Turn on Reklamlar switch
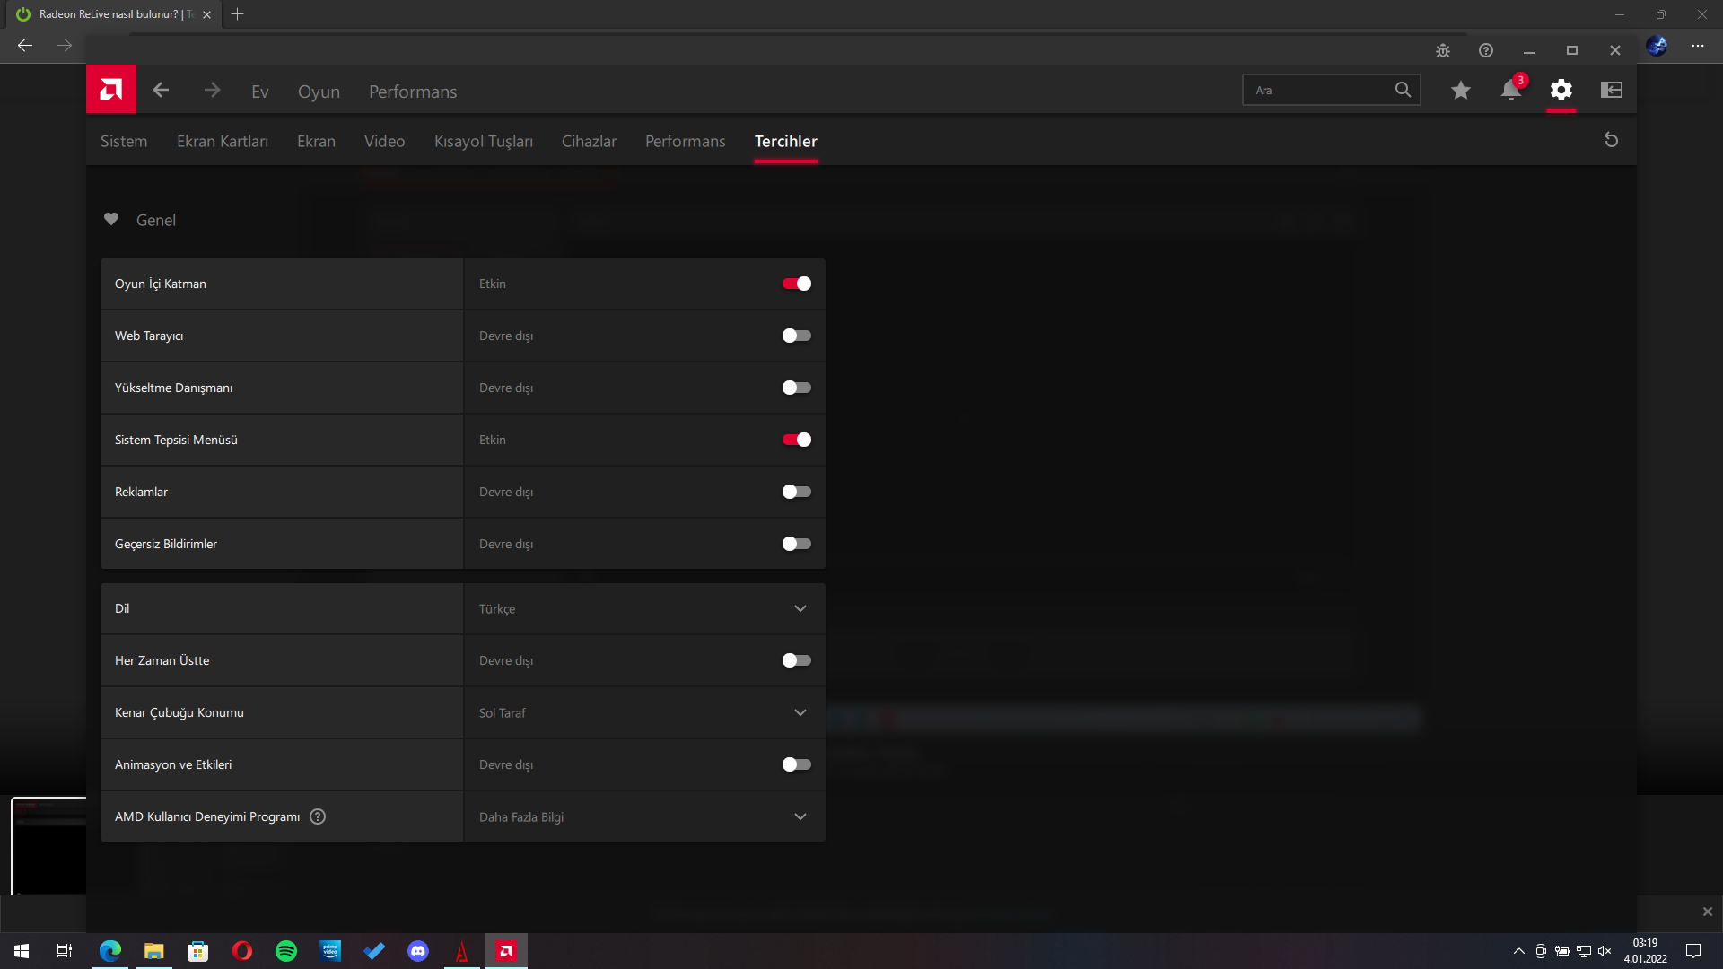1723x969 pixels. 796,492
